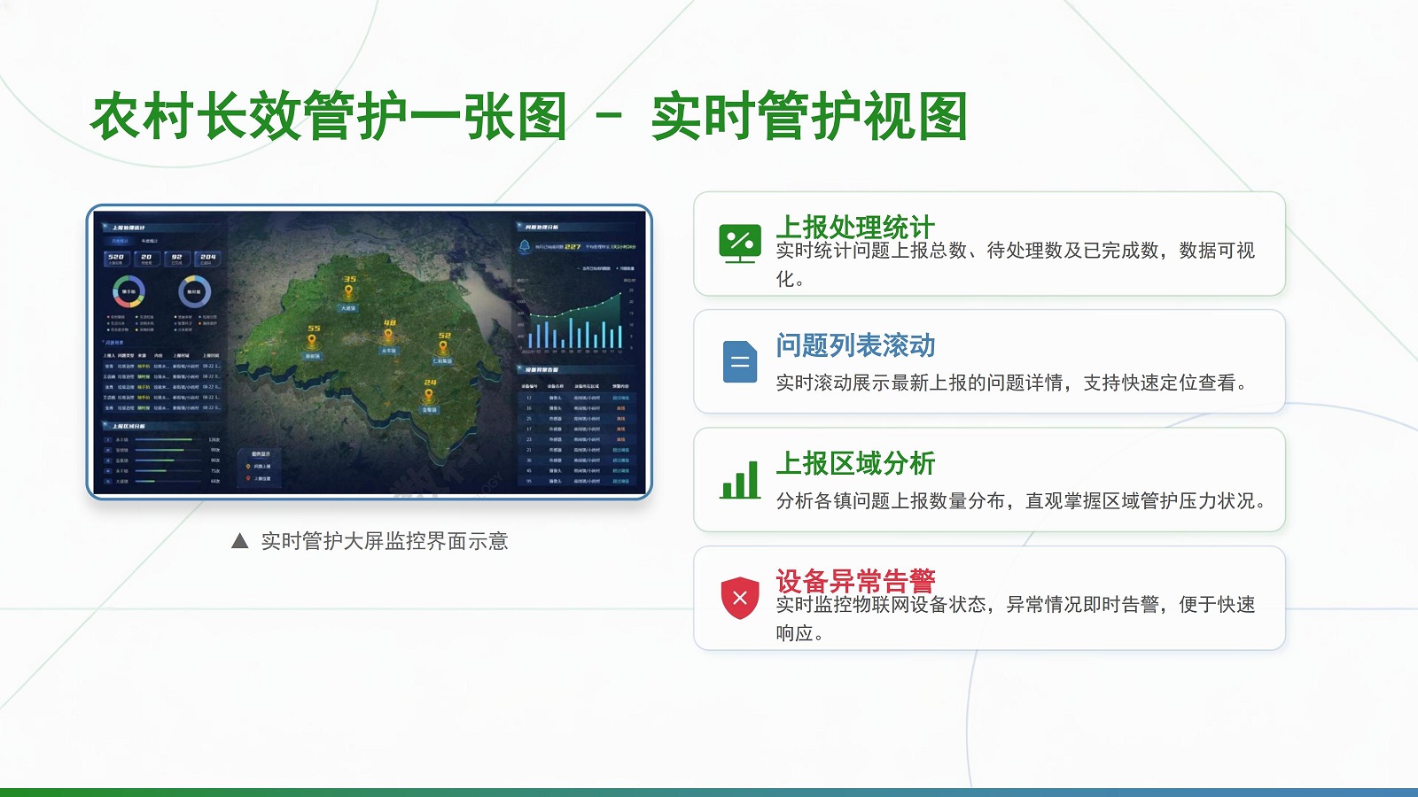The image size is (1418, 797).
Task: Click the bell icon beside 227
Action: click(525, 246)
